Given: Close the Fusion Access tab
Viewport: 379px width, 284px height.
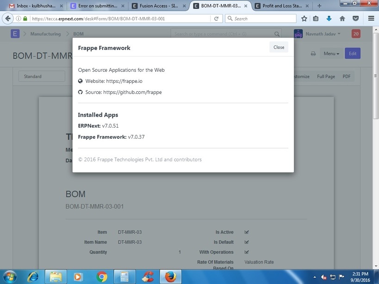Looking at the screenshot, I should (x=184, y=6).
